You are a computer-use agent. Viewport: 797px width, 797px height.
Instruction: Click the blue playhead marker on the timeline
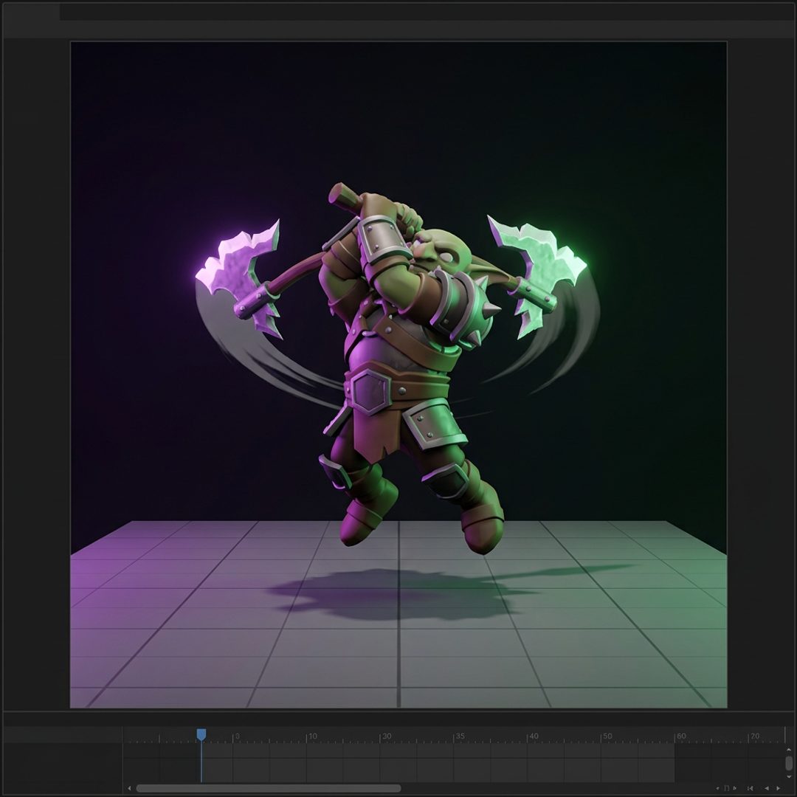coord(201,734)
